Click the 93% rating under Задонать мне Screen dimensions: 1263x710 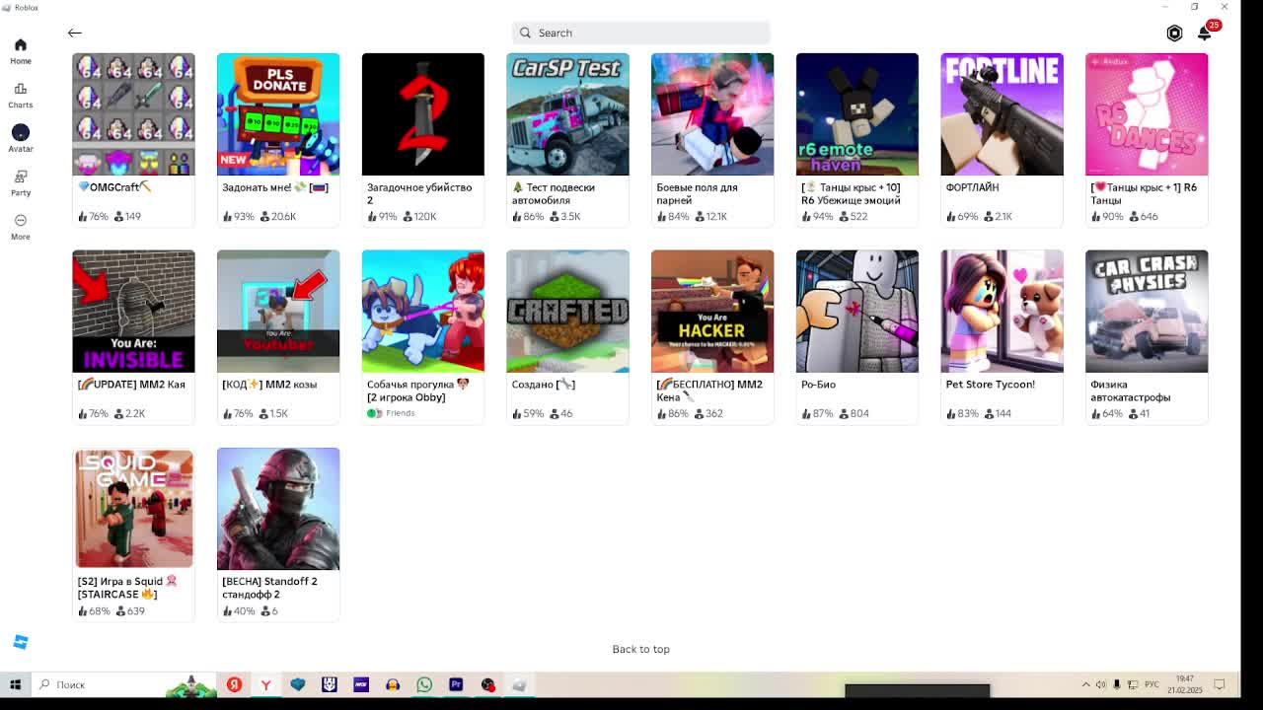pyautogui.click(x=239, y=217)
